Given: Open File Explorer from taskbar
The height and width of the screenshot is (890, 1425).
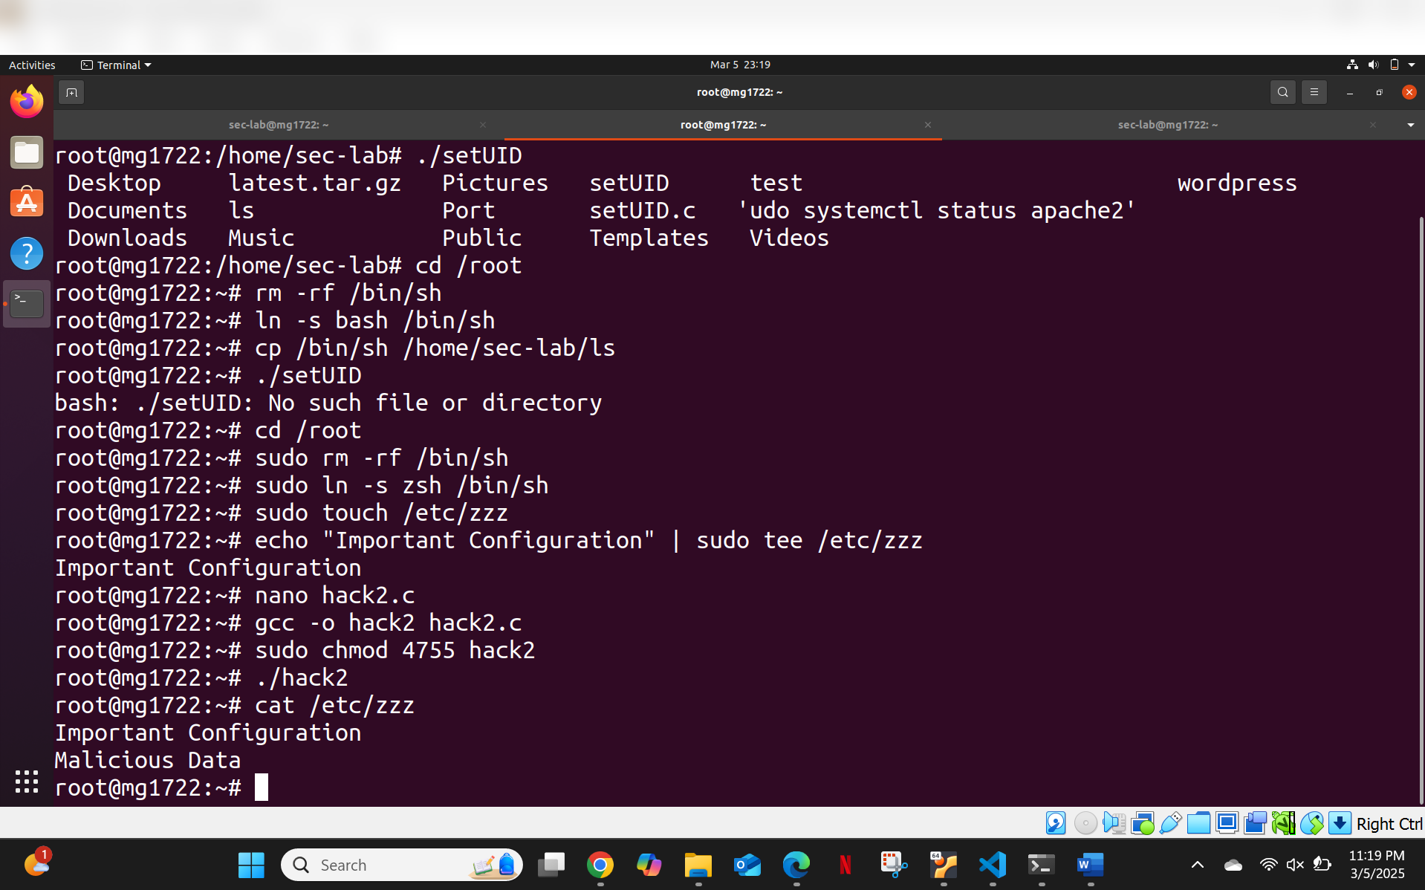Looking at the screenshot, I should point(698,865).
